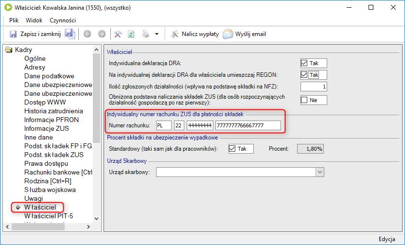Image resolution: width=405 pixels, height=245 pixels.
Task: Enable Obniżona podstawa składek ZUS checkbox
Action: coord(304,100)
